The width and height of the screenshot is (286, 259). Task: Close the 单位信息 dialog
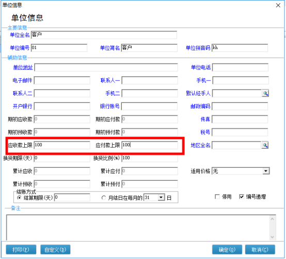(278, 5)
